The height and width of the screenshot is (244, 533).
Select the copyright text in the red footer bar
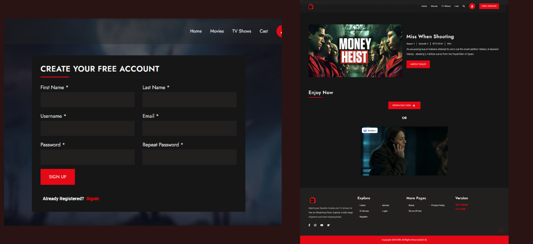404,239
